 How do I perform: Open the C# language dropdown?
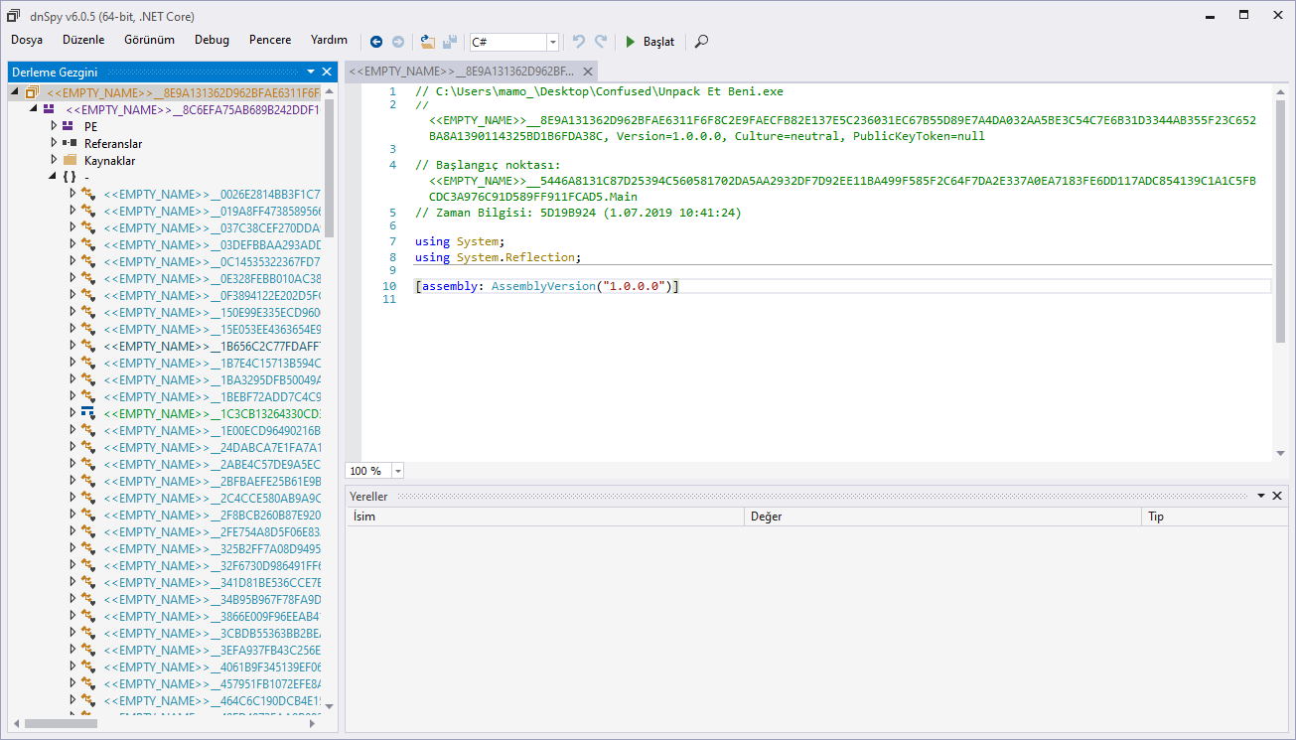pyautogui.click(x=552, y=42)
